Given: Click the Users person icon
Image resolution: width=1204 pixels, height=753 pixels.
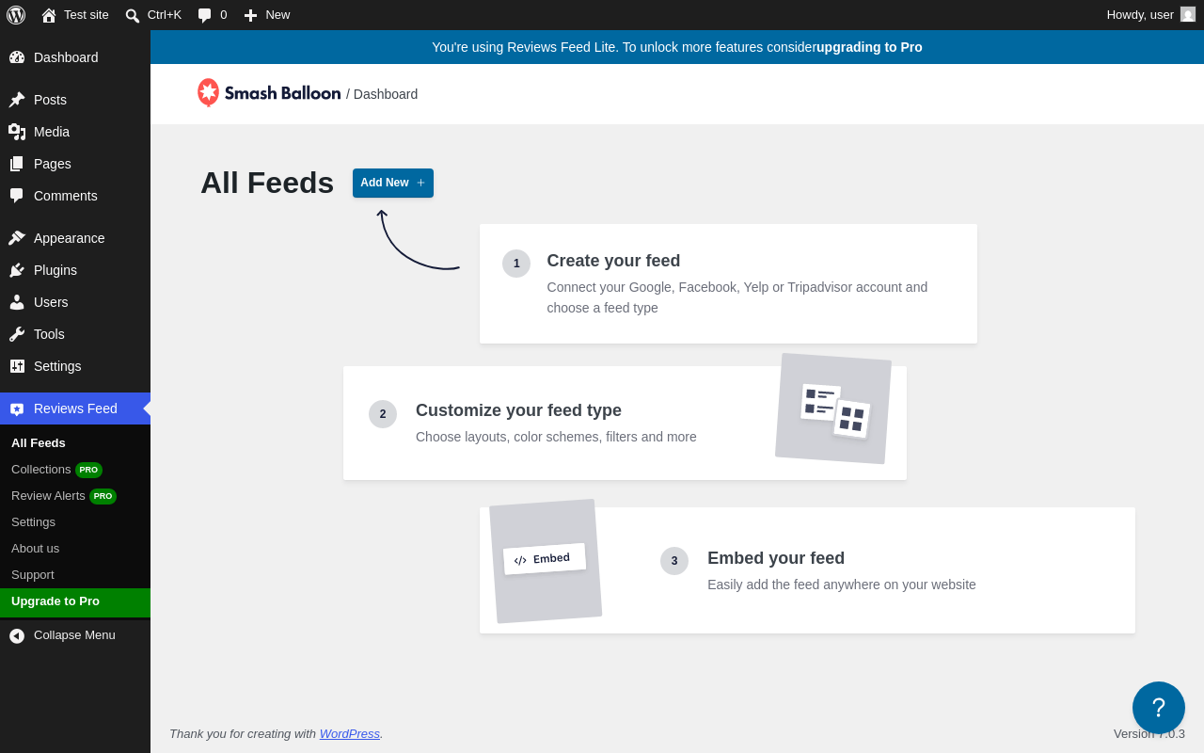Looking at the screenshot, I should (17, 302).
